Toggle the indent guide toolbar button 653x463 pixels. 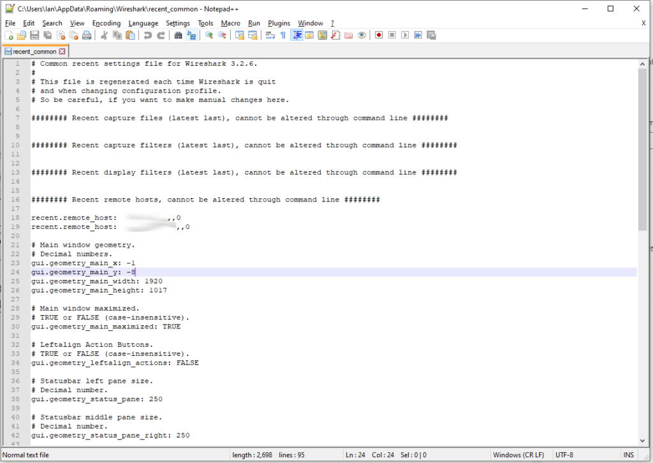click(x=297, y=35)
